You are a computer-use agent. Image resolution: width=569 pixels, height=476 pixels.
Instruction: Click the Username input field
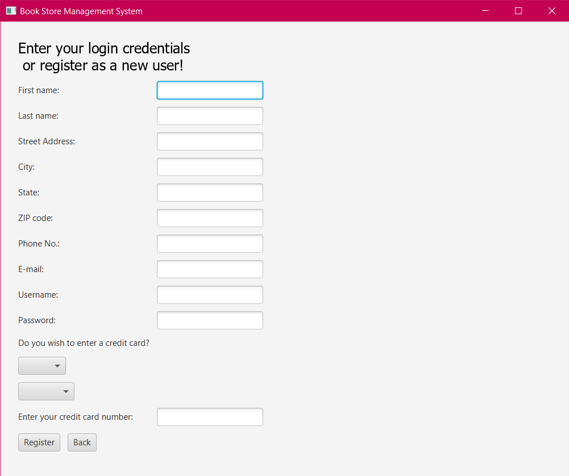tap(210, 295)
